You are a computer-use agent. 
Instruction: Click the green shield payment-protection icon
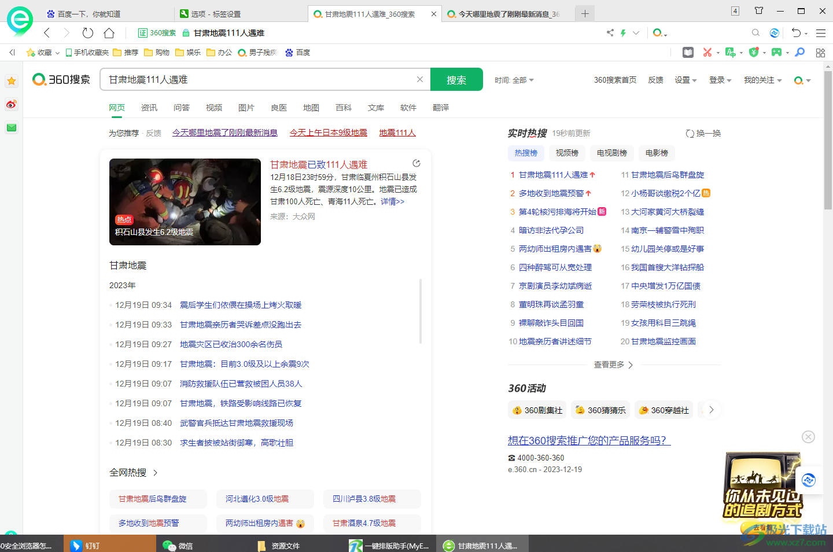pos(753,52)
